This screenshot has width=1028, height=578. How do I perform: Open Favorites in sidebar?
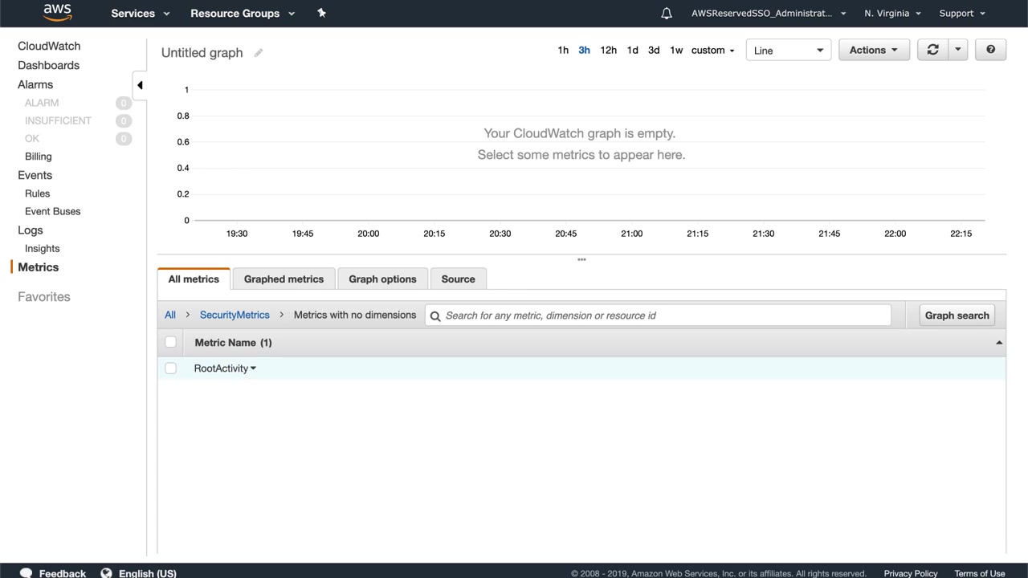point(44,297)
